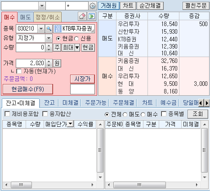This screenshot has height=191, width=210.
Task: Open settings gear next to asterisk field
Action: click(93, 6)
